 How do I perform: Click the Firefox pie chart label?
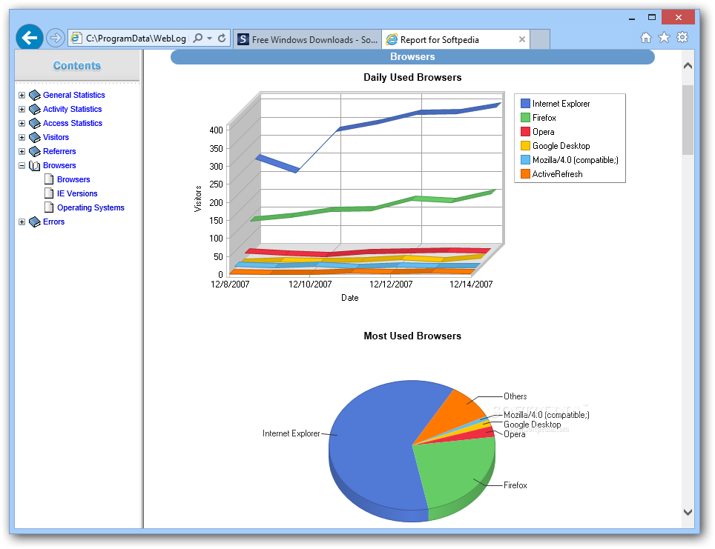tap(515, 486)
